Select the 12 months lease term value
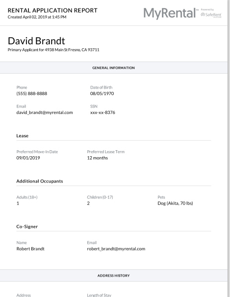Screen dimensions: 230x297 (97, 158)
